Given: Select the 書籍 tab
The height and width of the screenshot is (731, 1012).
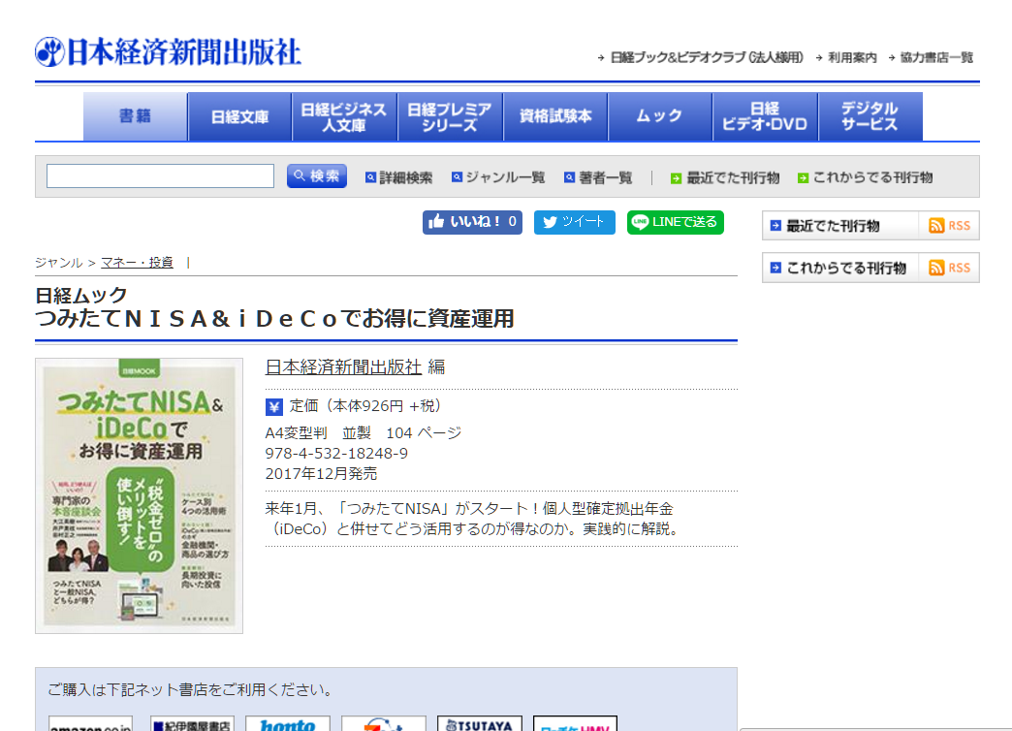Looking at the screenshot, I should 135,116.
